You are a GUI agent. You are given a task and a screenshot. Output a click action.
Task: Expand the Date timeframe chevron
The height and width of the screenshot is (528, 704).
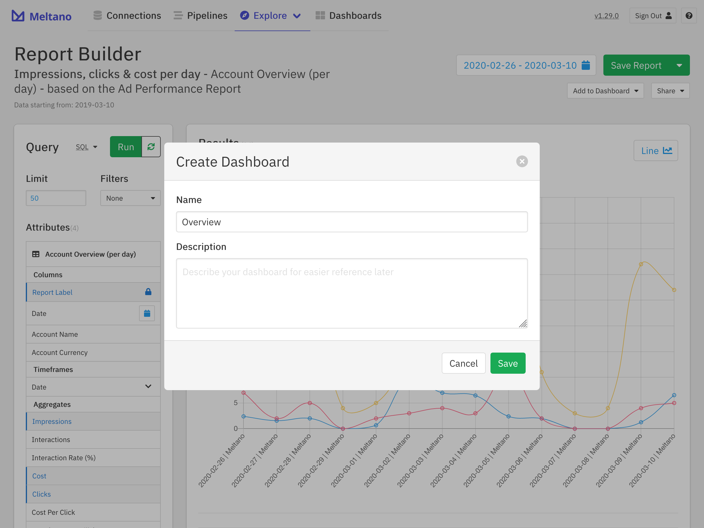148,386
